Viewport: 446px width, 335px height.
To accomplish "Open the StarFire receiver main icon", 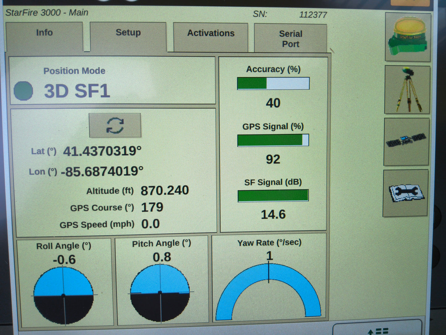I will [x=408, y=37].
